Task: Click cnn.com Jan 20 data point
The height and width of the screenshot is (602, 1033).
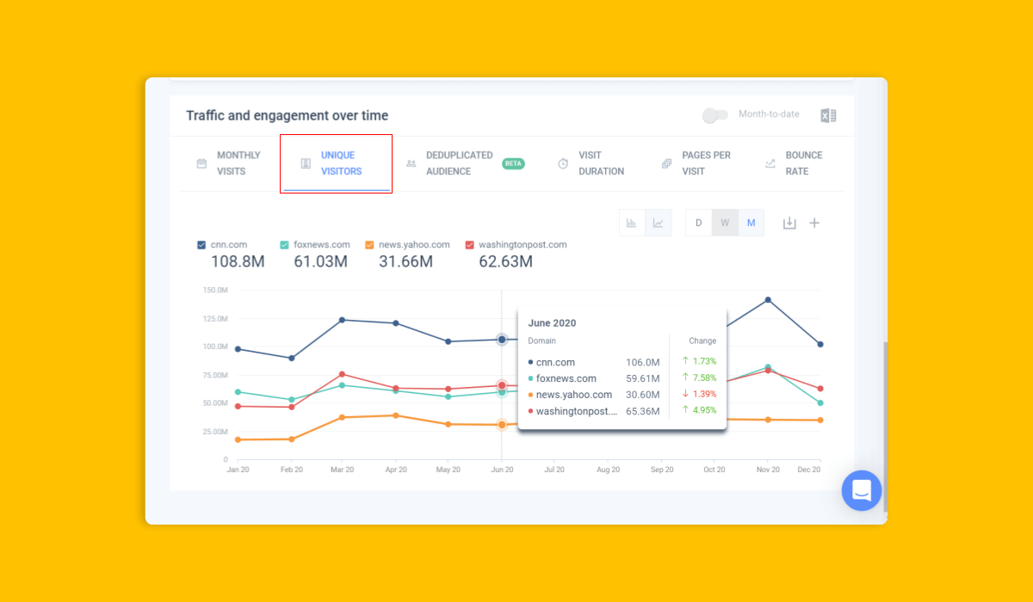Action: click(238, 349)
